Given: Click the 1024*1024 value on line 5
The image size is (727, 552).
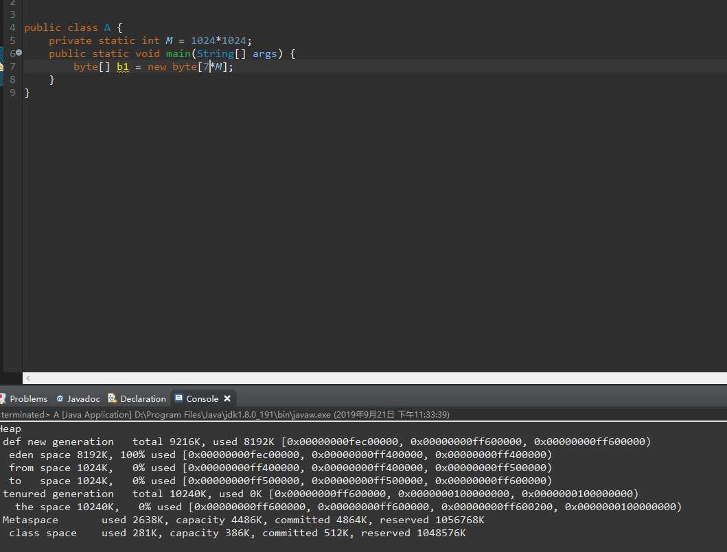Looking at the screenshot, I should pyautogui.click(x=218, y=40).
